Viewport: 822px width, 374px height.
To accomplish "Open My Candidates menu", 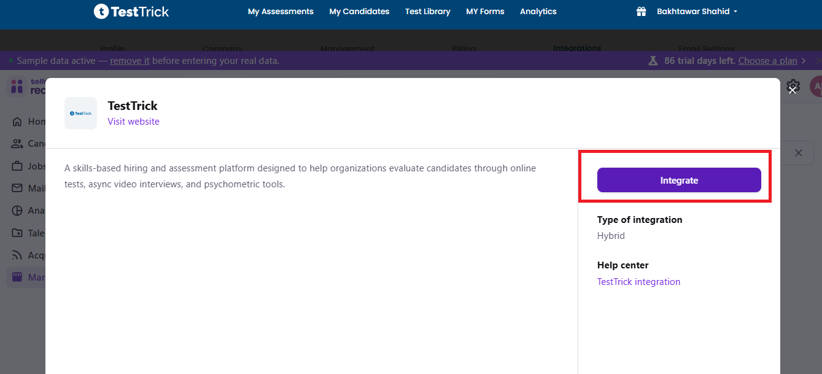I will coord(359,12).
